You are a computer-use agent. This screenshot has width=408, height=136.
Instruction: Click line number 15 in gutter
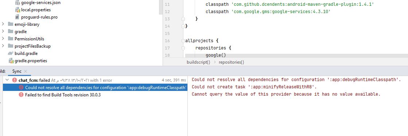pyautogui.click(x=167, y=33)
